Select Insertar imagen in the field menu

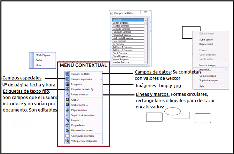coord(210,65)
